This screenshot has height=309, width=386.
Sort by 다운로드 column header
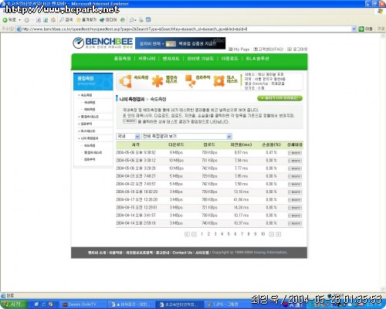point(176,144)
